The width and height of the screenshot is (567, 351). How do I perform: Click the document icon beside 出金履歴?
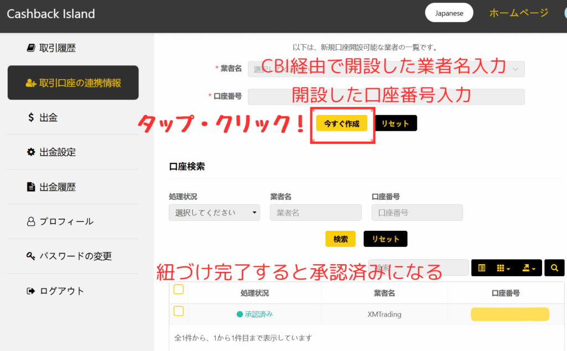[x=31, y=187]
